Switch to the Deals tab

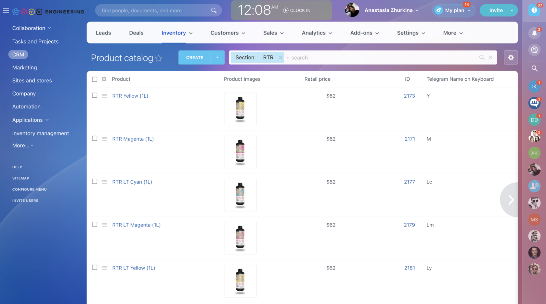[x=136, y=33]
